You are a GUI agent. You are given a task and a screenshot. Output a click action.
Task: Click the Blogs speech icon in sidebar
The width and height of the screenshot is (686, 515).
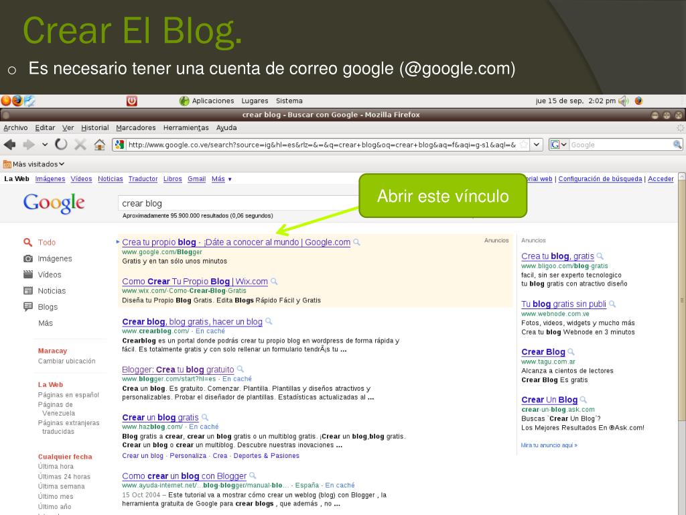coord(28,306)
